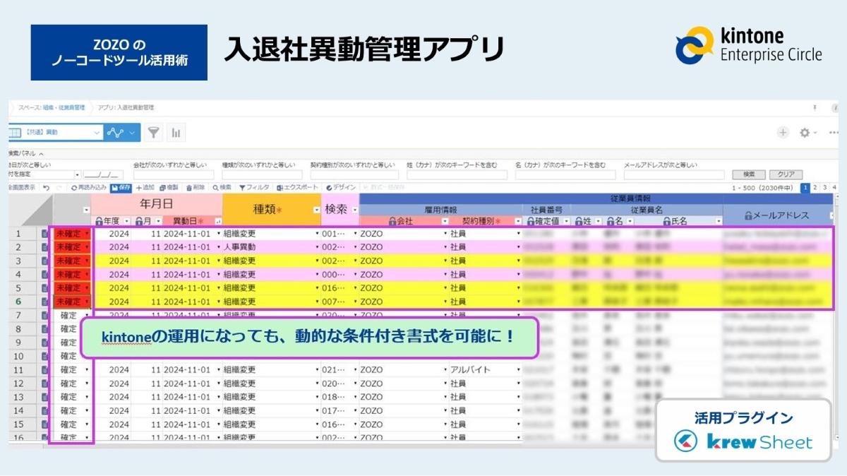Open the bar chart aggregate icon
This screenshot has width=847, height=476.
[x=175, y=132]
